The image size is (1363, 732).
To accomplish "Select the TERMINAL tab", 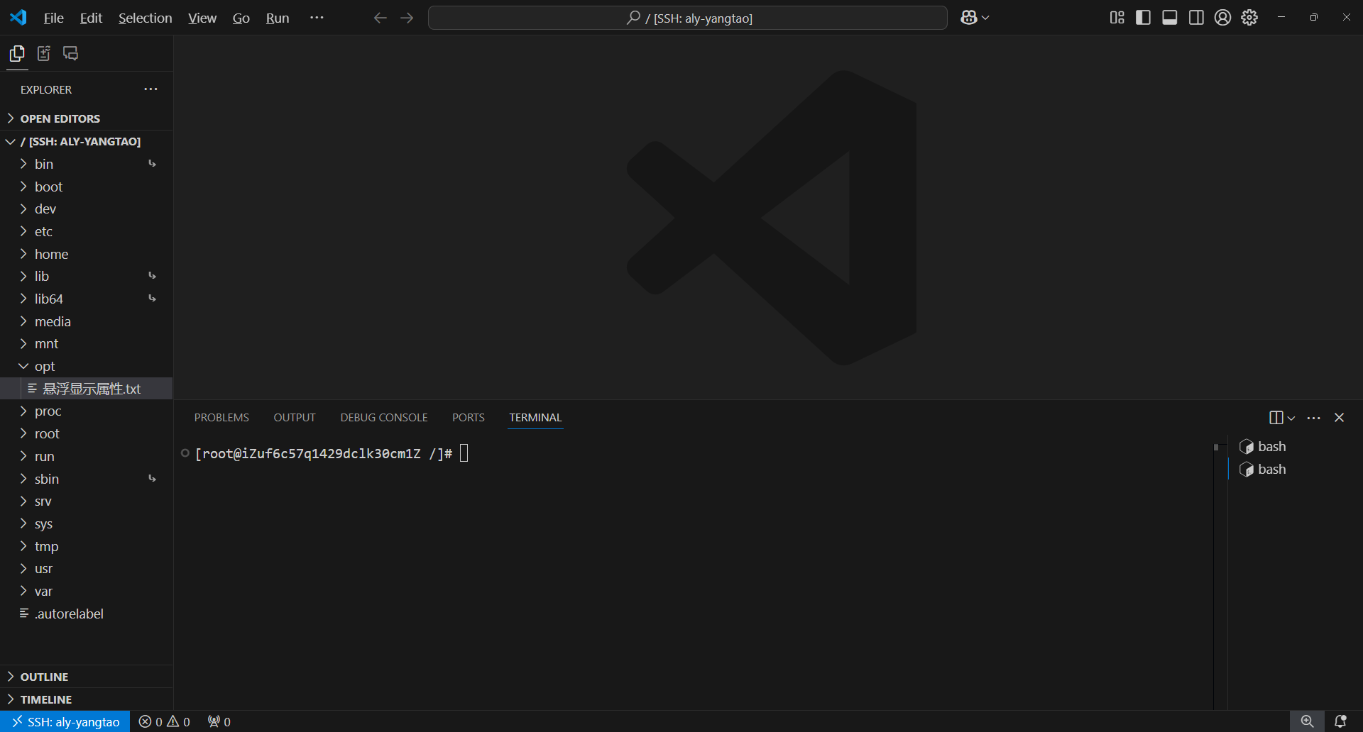I will tap(535, 417).
